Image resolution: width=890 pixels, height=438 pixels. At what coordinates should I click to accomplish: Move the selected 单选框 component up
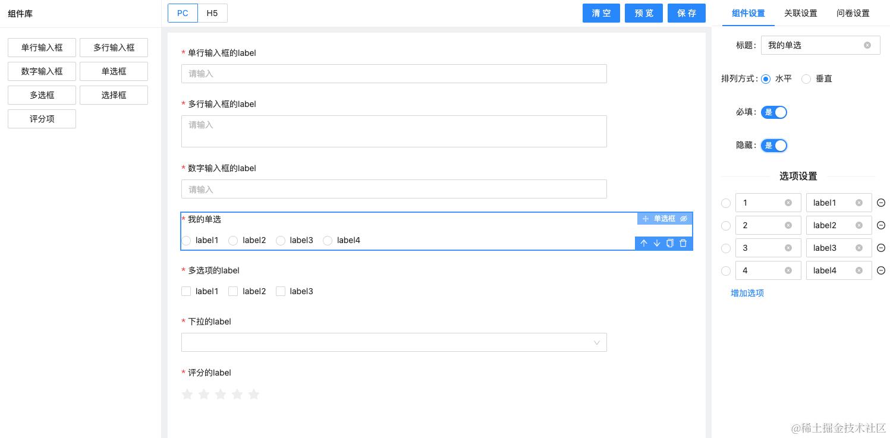click(x=644, y=243)
